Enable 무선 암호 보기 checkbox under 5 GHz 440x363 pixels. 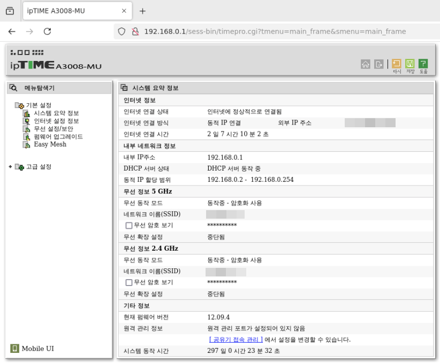(x=128, y=226)
